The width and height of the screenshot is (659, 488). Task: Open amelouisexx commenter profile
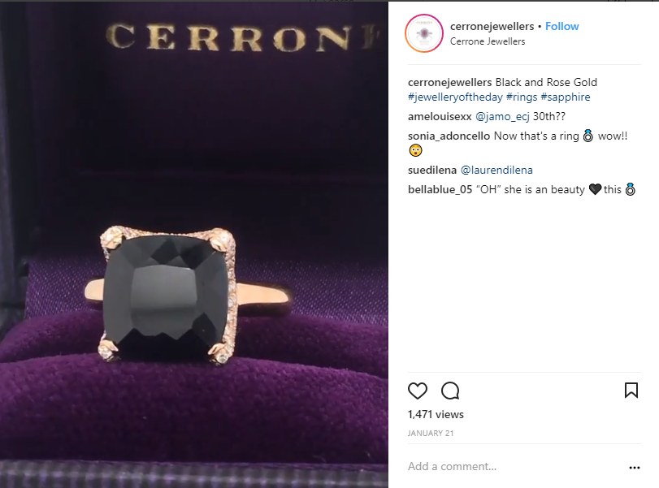(x=440, y=116)
